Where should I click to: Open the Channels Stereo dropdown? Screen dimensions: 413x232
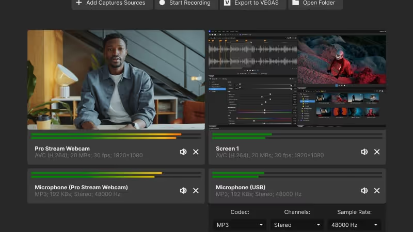297,225
